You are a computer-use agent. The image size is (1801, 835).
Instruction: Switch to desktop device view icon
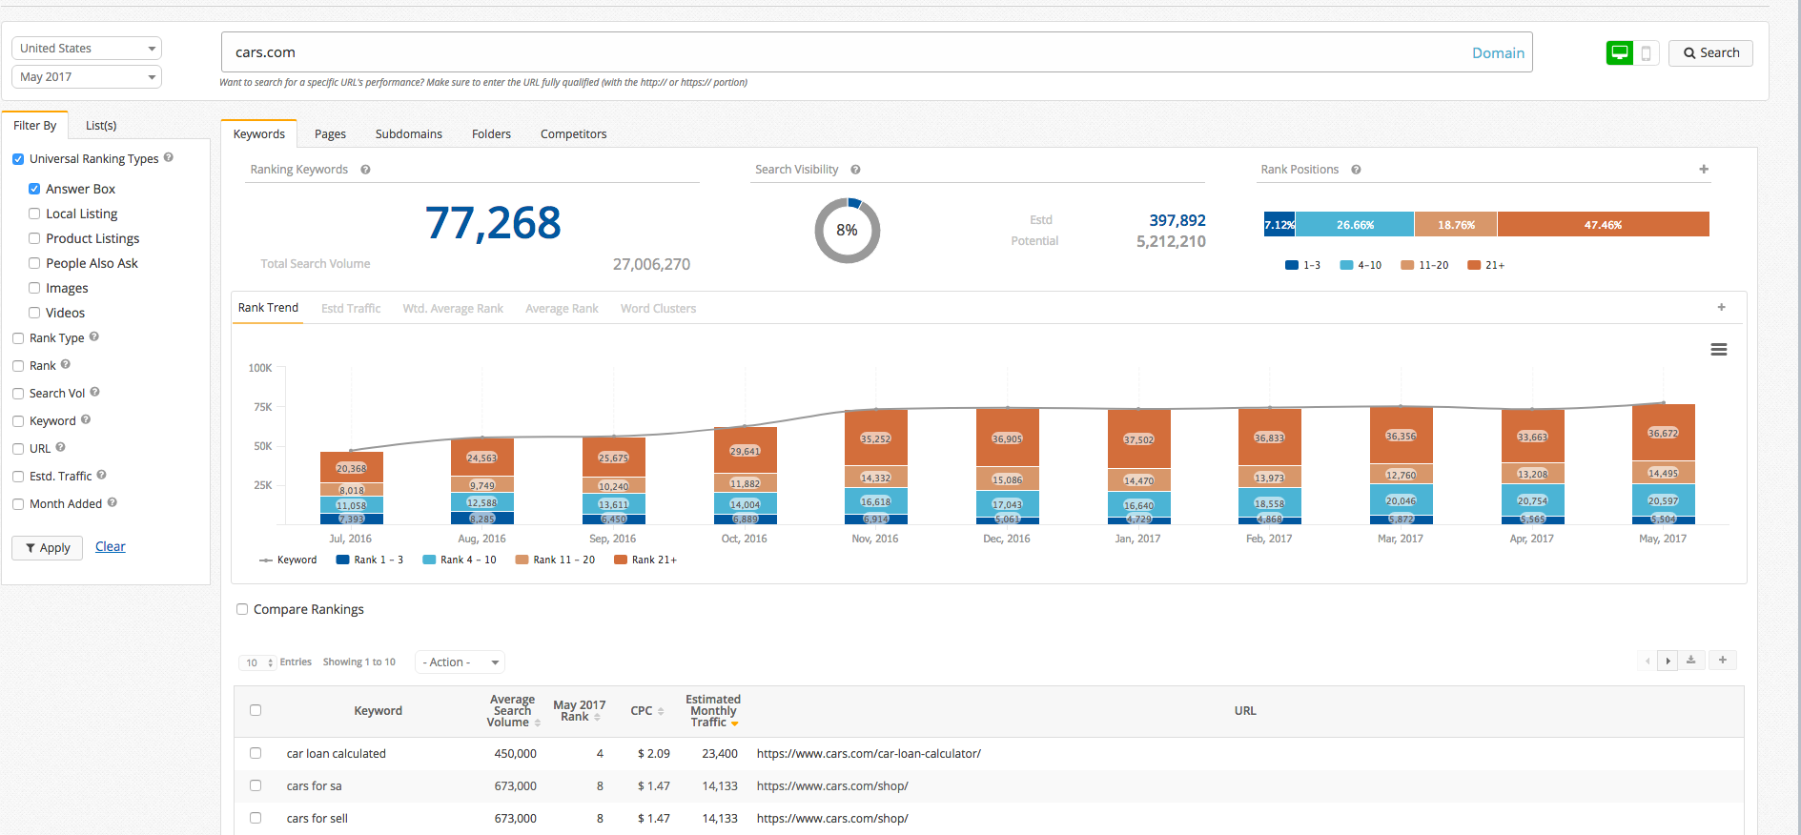click(x=1619, y=53)
